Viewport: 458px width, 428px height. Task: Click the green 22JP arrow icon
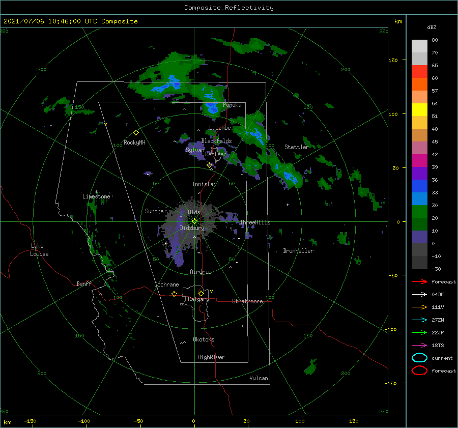[419, 332]
